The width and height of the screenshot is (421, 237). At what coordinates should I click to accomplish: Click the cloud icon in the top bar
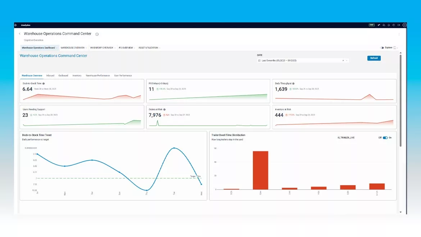tap(384, 25)
